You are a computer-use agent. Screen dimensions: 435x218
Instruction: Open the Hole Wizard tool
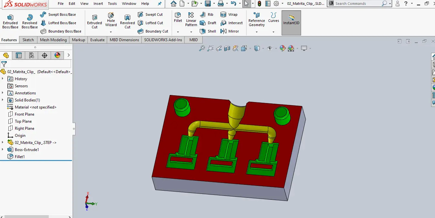click(111, 20)
